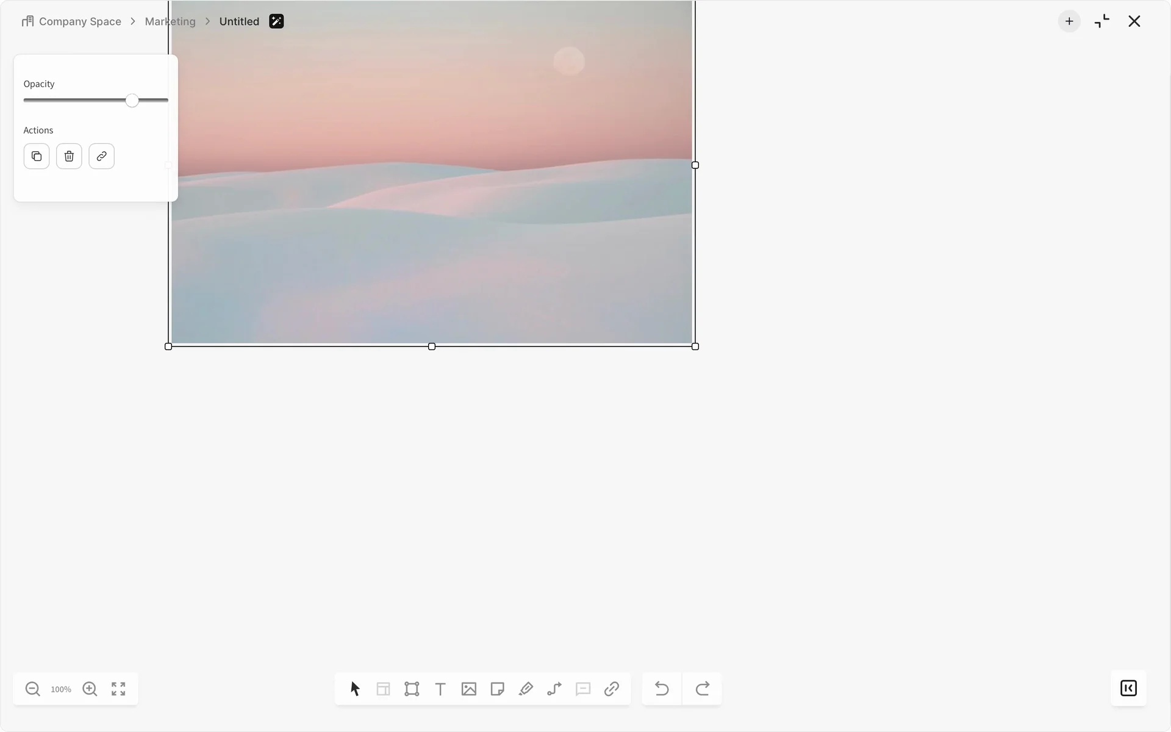Click the link tool in toolbar

pos(611,689)
